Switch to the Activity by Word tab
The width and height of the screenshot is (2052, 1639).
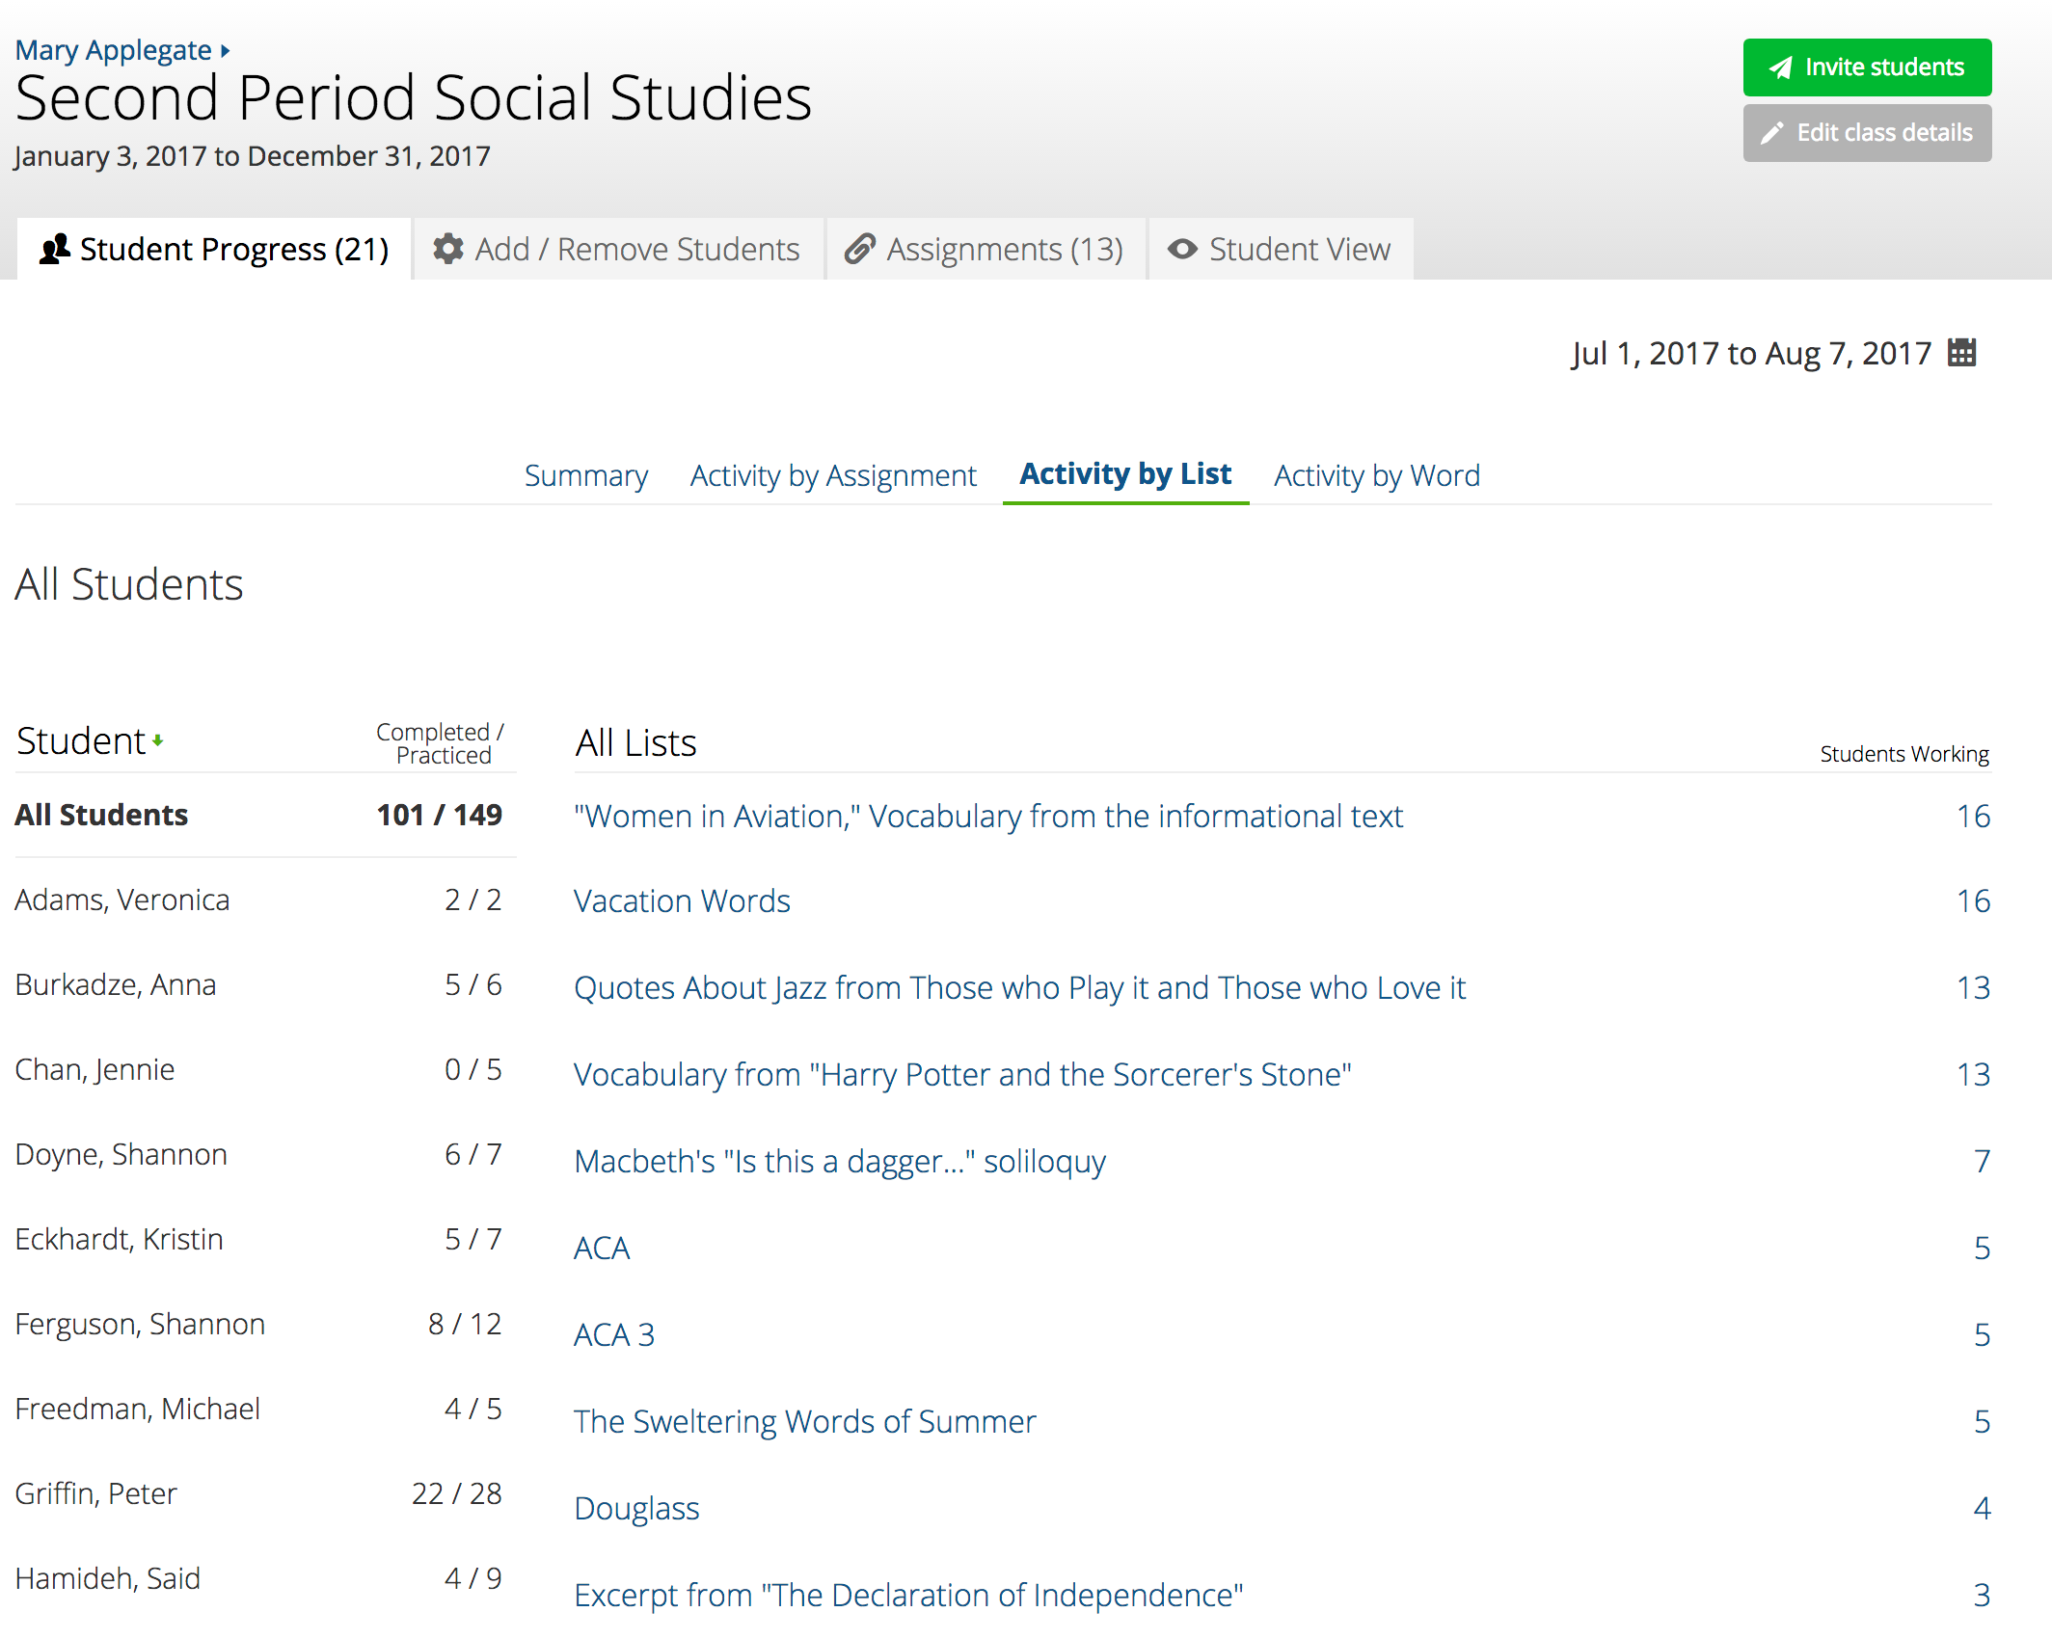[x=1376, y=475]
